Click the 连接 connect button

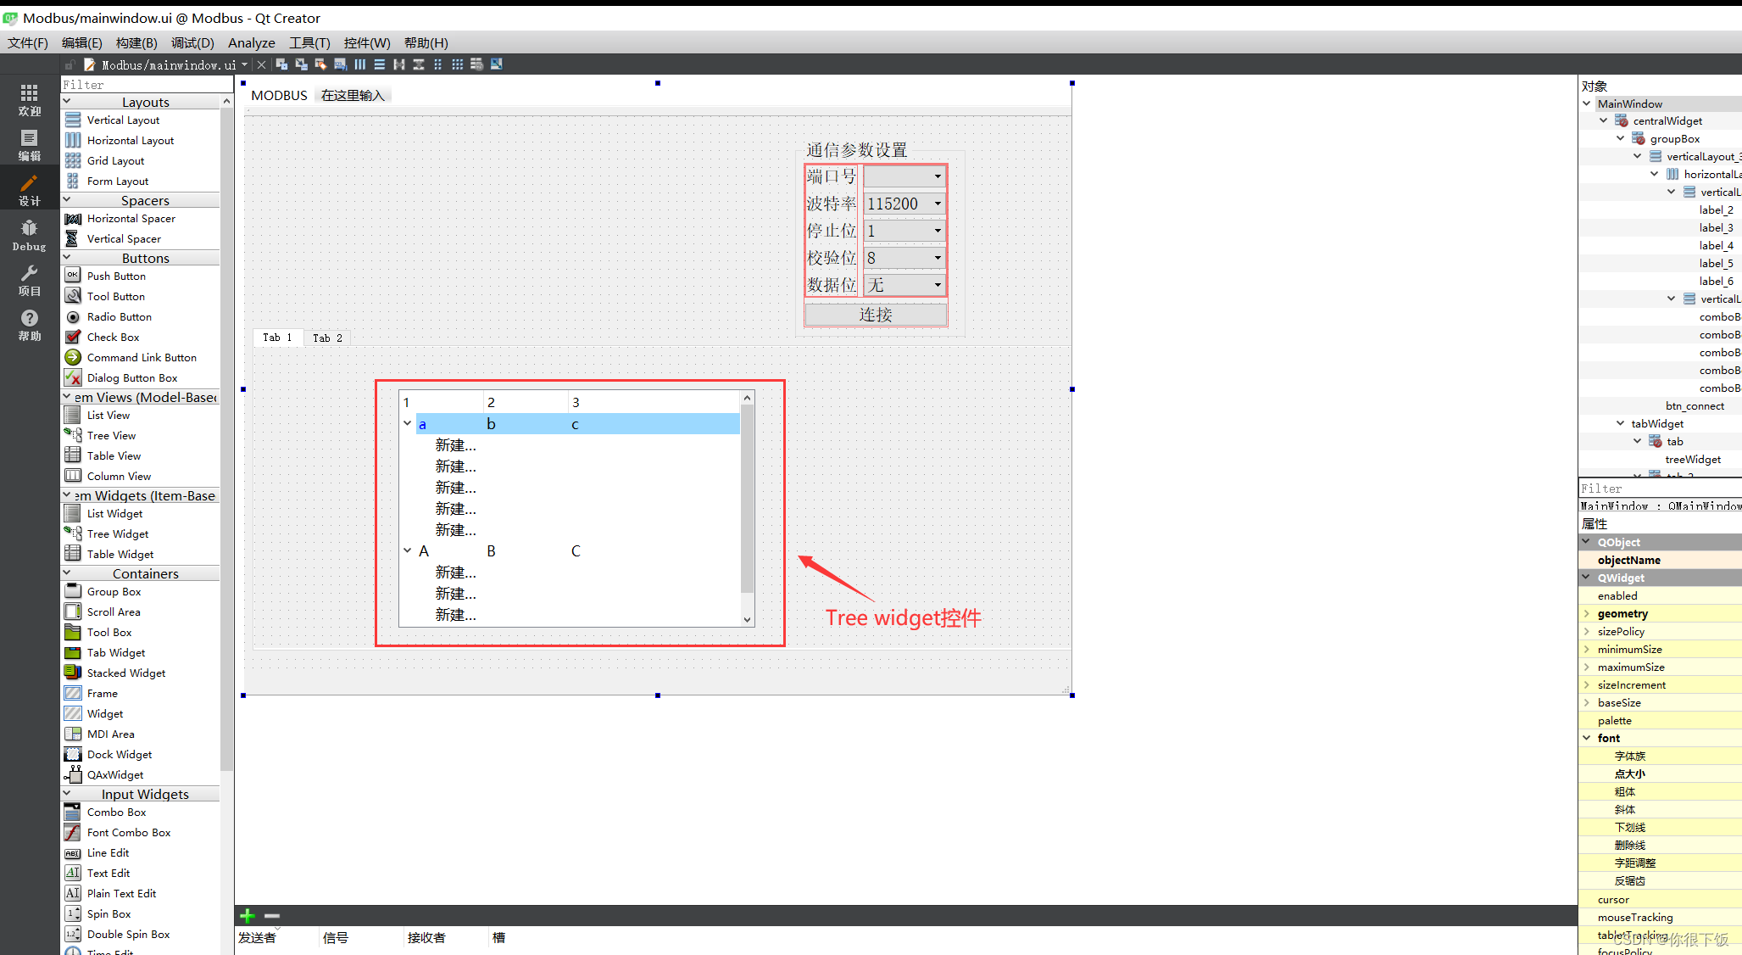[875, 315]
